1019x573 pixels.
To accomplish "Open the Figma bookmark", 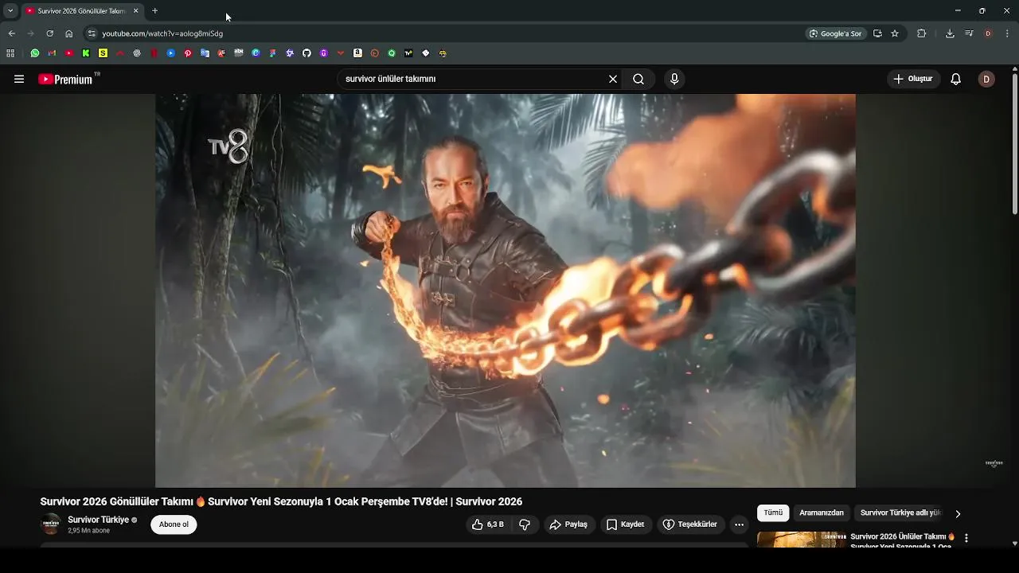I will (272, 53).
